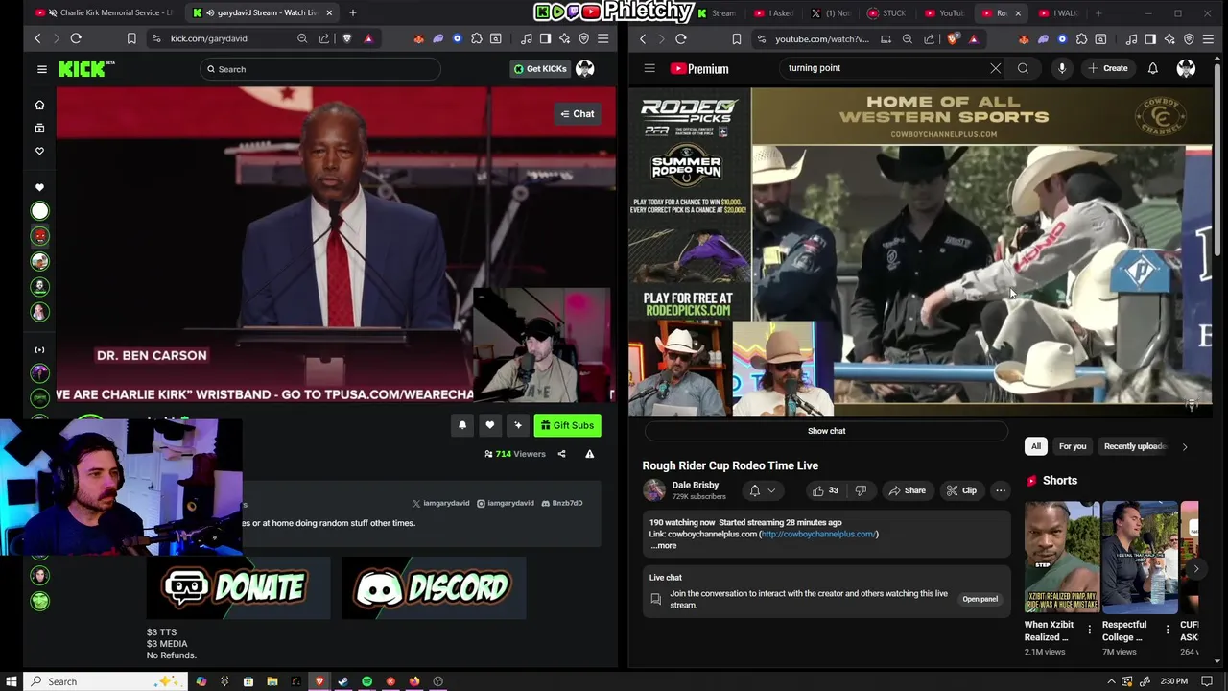Screen dimensions: 1228x691
Task: Click Open panel for live chat
Action: [980, 599]
